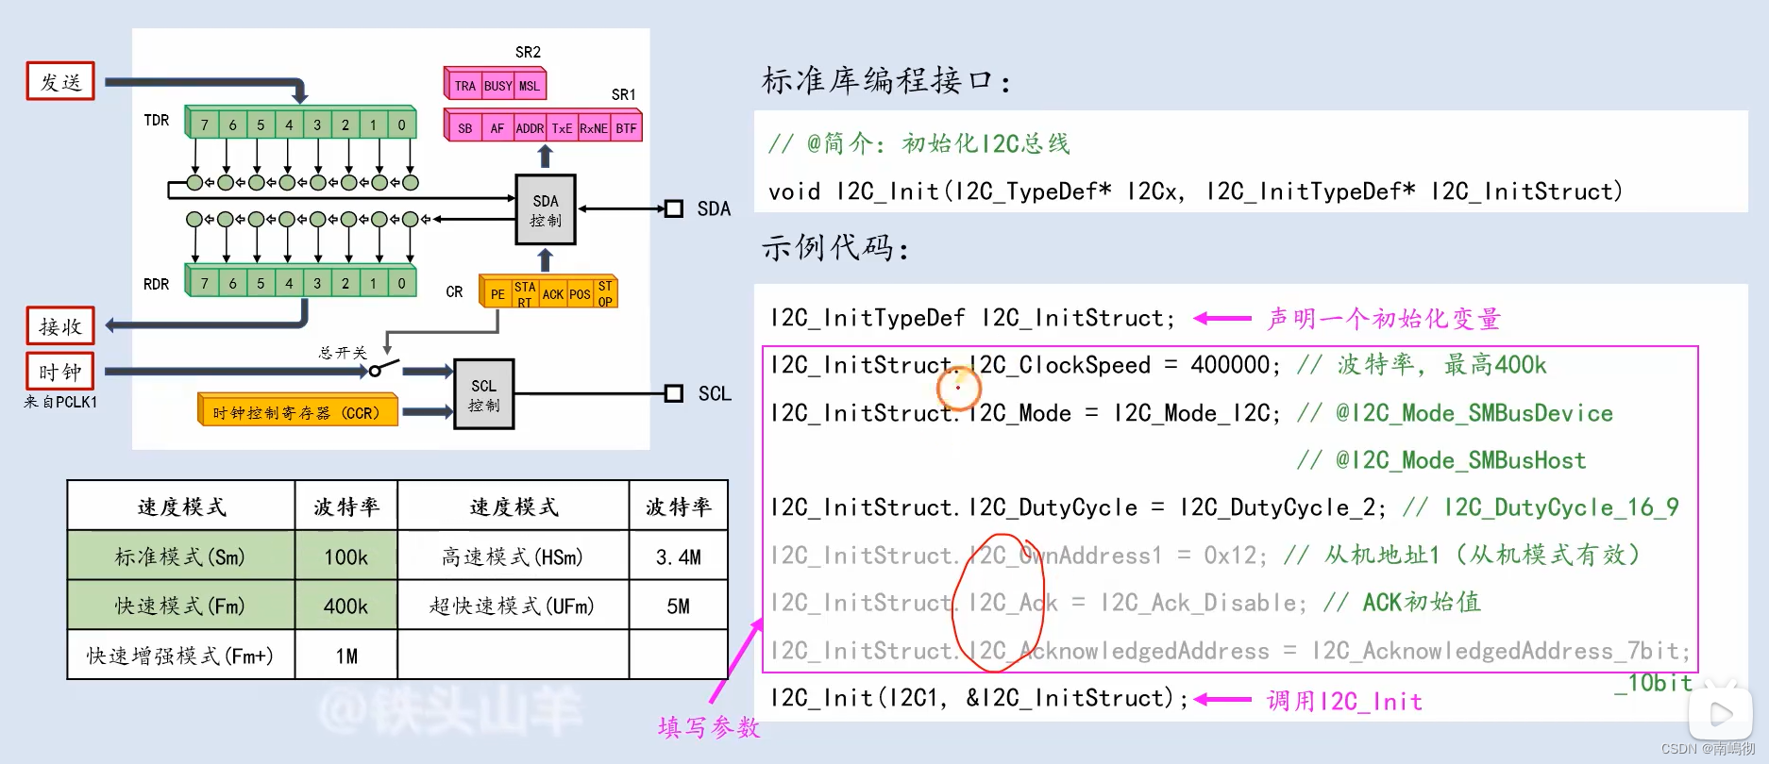
Task: Select the BUSY bit in SR2
Action: 497,86
